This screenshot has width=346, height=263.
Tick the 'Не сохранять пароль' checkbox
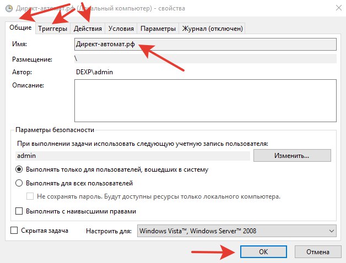click(x=31, y=196)
